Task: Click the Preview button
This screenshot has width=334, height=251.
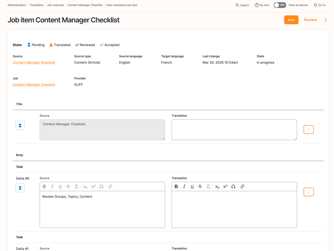Action: 310,20
